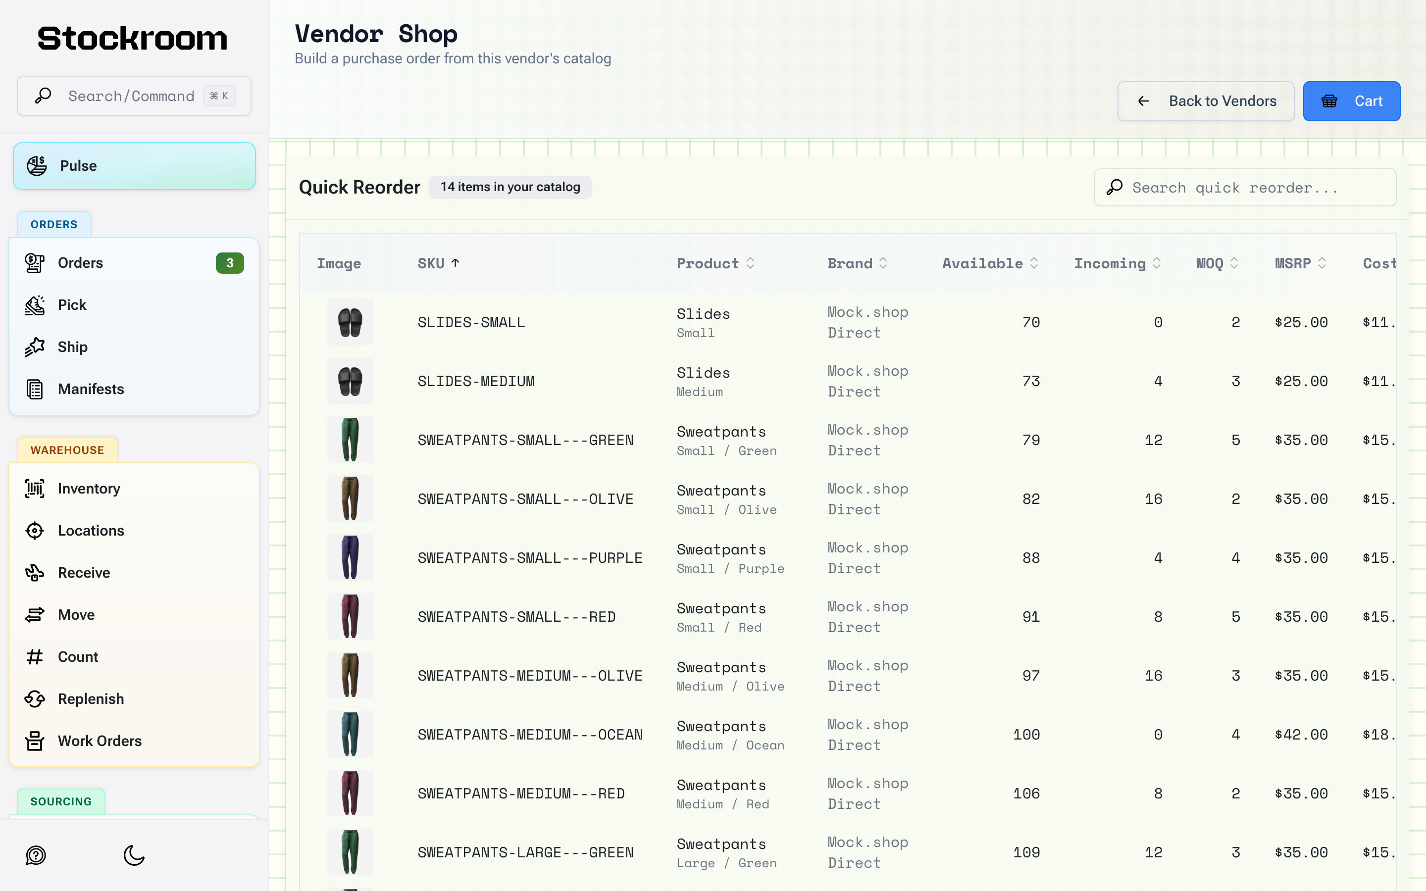Click the Back to Vendors button
This screenshot has width=1426, height=891.
1206,101
